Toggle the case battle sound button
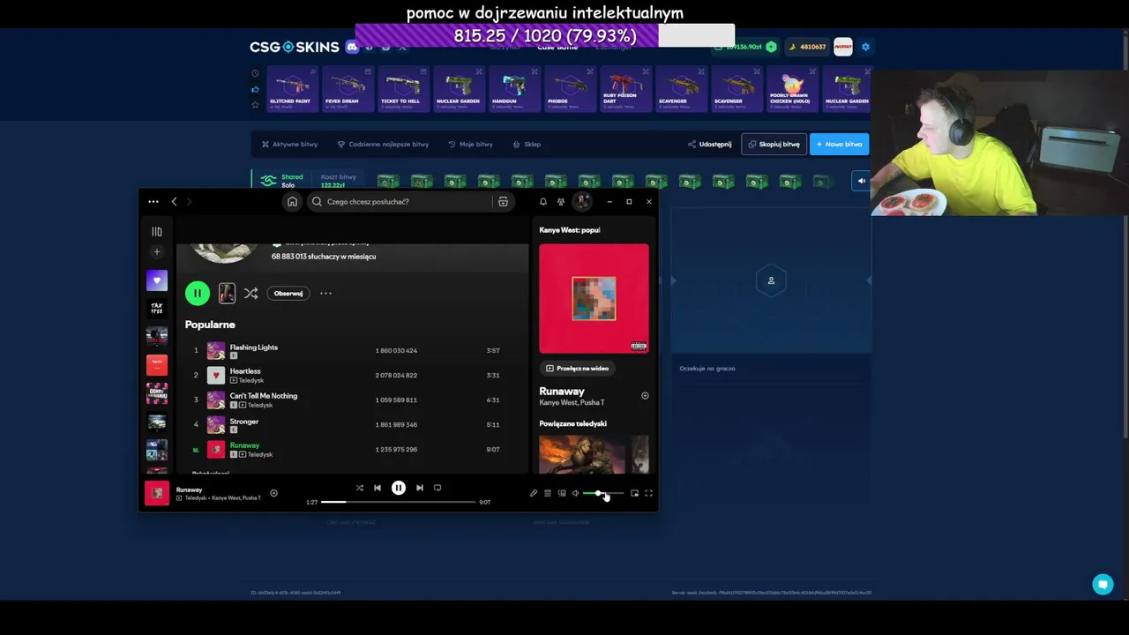Screen dimensions: 1129x635 [862, 181]
